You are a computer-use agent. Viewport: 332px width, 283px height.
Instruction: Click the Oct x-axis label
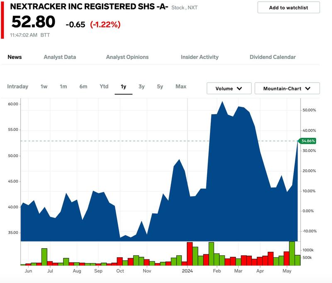pyautogui.click(x=120, y=271)
